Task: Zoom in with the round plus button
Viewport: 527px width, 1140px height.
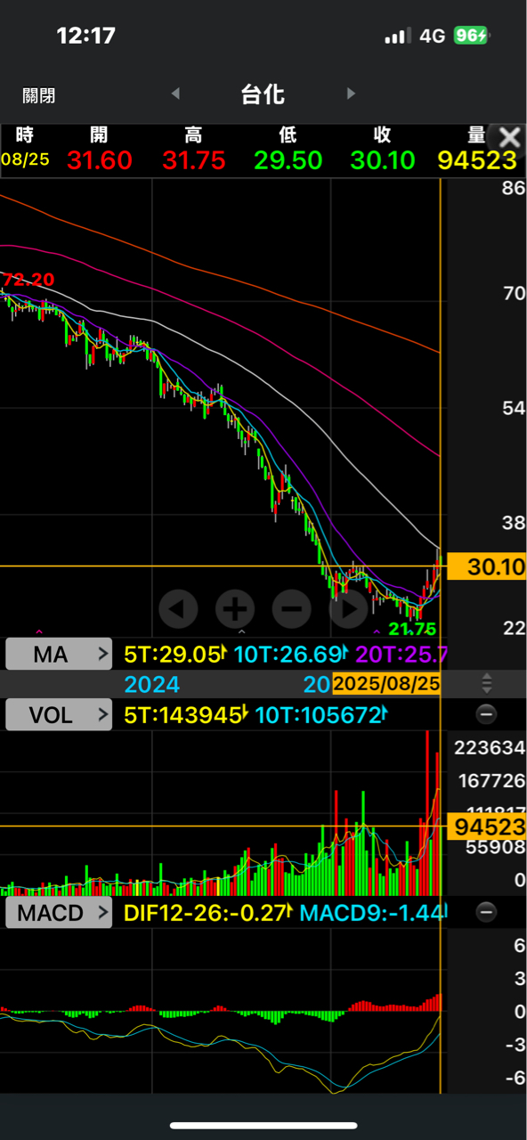Action: 235,609
